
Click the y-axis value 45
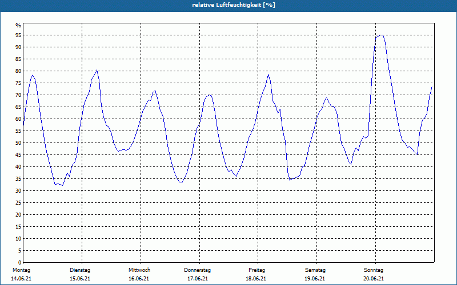click(18, 154)
